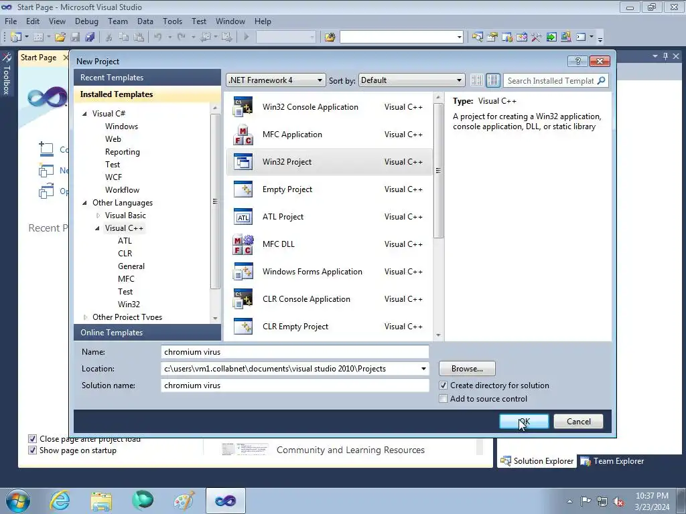
Task: Click in the project Name field
Action: pyautogui.click(x=295, y=352)
